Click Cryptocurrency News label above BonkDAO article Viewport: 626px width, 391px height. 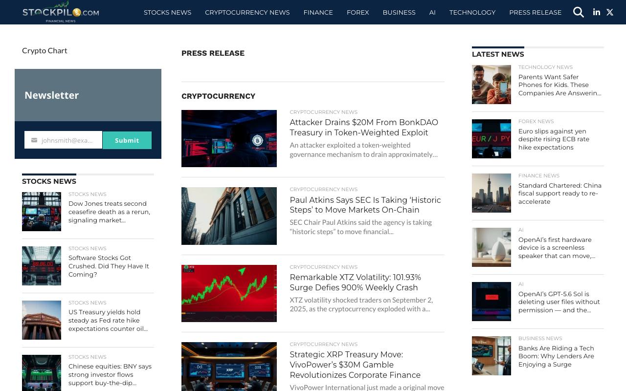(323, 112)
